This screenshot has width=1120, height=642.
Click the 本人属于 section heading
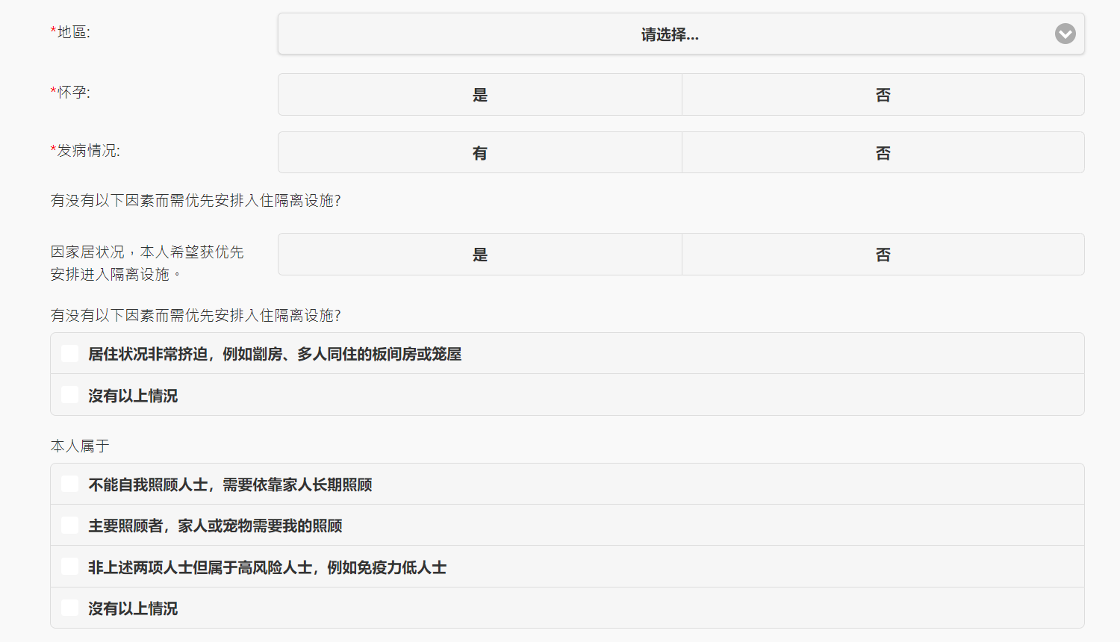(80, 446)
